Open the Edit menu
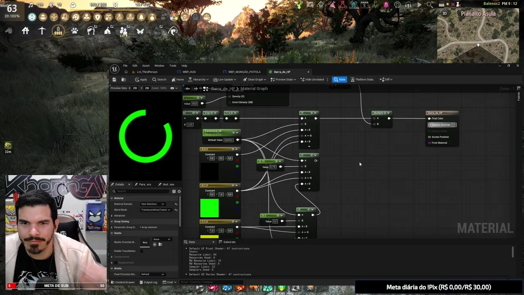The image size is (524, 295). pyautogui.click(x=135, y=66)
